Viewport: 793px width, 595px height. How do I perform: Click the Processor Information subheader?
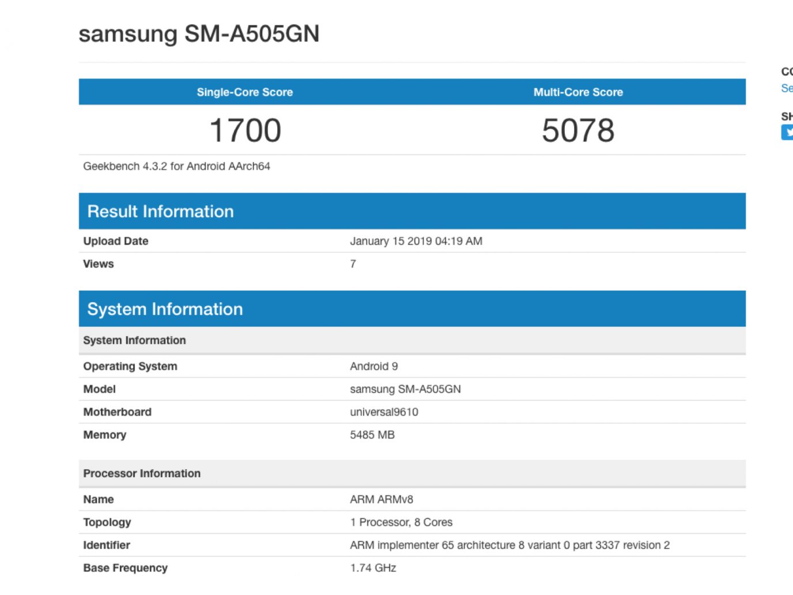point(142,473)
